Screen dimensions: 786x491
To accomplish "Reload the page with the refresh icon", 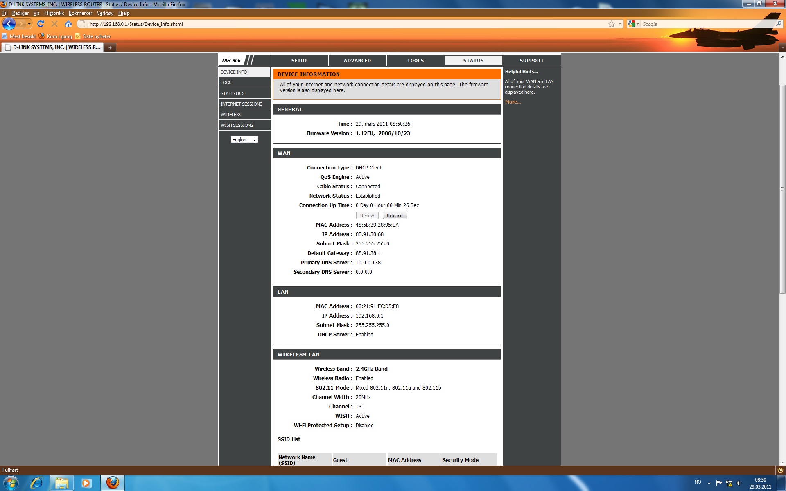I will 41,24.
